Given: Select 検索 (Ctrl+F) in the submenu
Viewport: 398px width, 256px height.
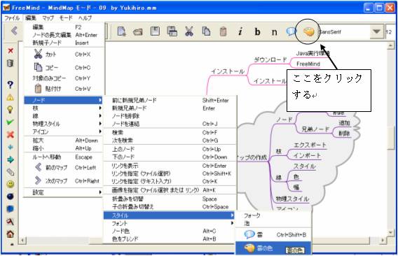Looking at the screenshot, I should [x=170, y=133].
